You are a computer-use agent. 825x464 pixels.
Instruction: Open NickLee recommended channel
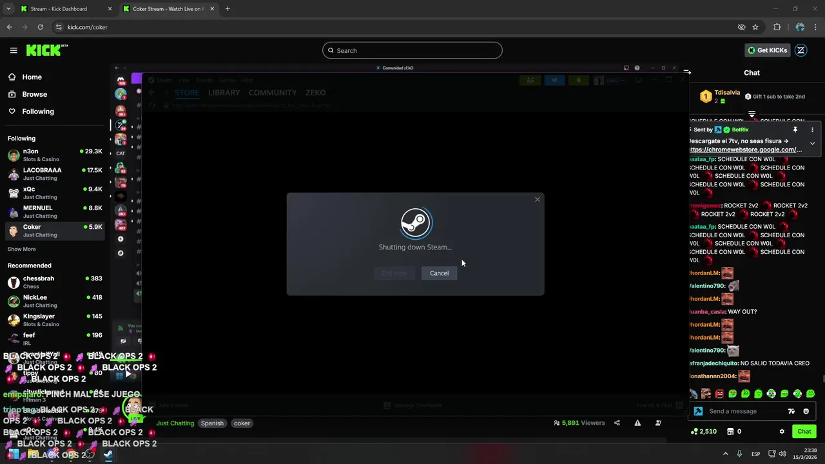pyautogui.click(x=55, y=301)
